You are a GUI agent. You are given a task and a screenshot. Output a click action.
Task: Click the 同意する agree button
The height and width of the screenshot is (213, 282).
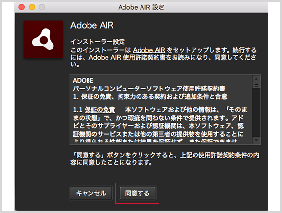[137, 193]
